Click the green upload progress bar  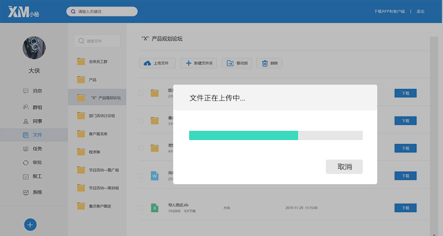pos(243,135)
